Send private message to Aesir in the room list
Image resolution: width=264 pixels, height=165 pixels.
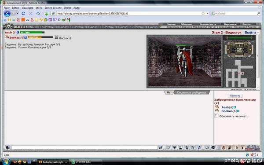point(217,107)
